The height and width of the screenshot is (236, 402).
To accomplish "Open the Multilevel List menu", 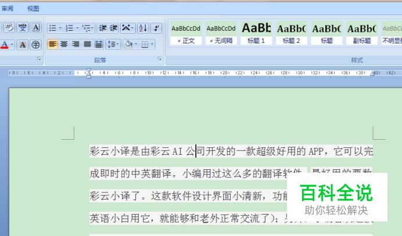I will click(88, 28).
